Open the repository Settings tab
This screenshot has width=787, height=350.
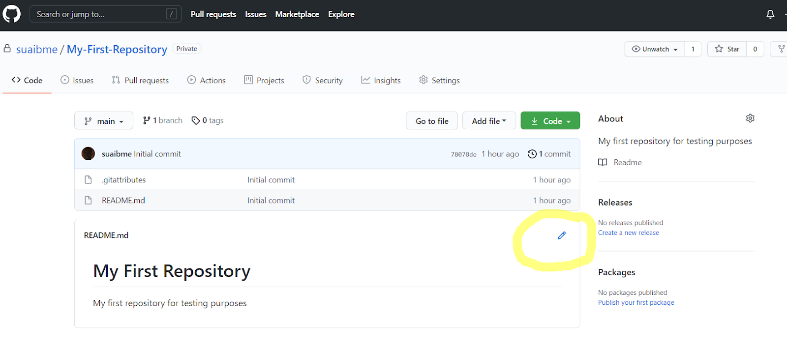[439, 80]
